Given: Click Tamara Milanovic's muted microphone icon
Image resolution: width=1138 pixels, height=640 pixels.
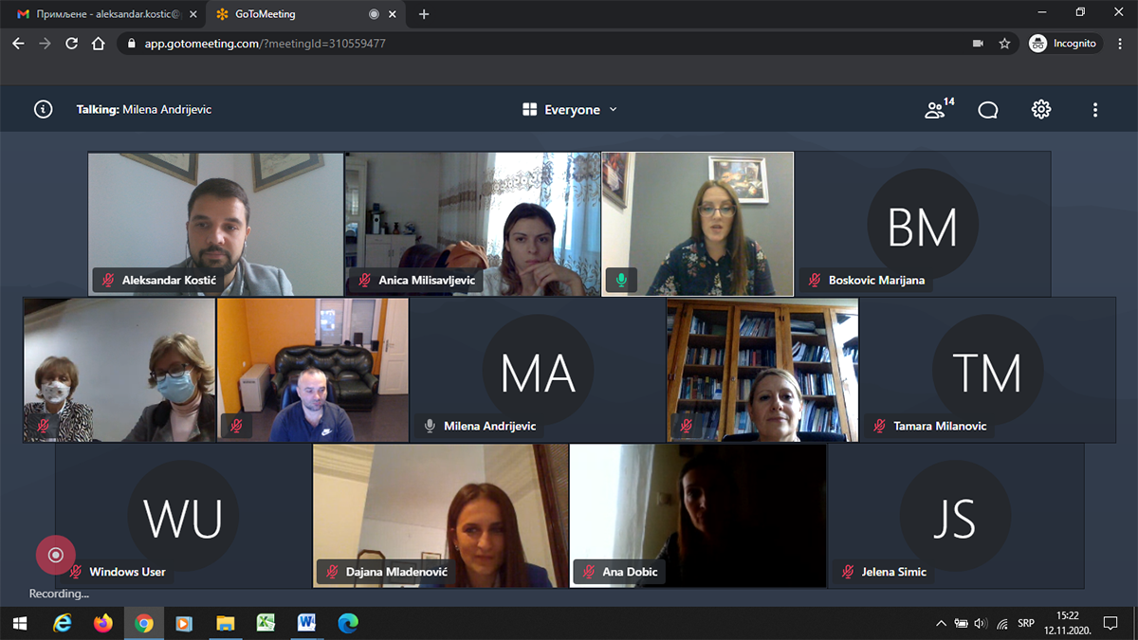Looking at the screenshot, I should click(879, 427).
